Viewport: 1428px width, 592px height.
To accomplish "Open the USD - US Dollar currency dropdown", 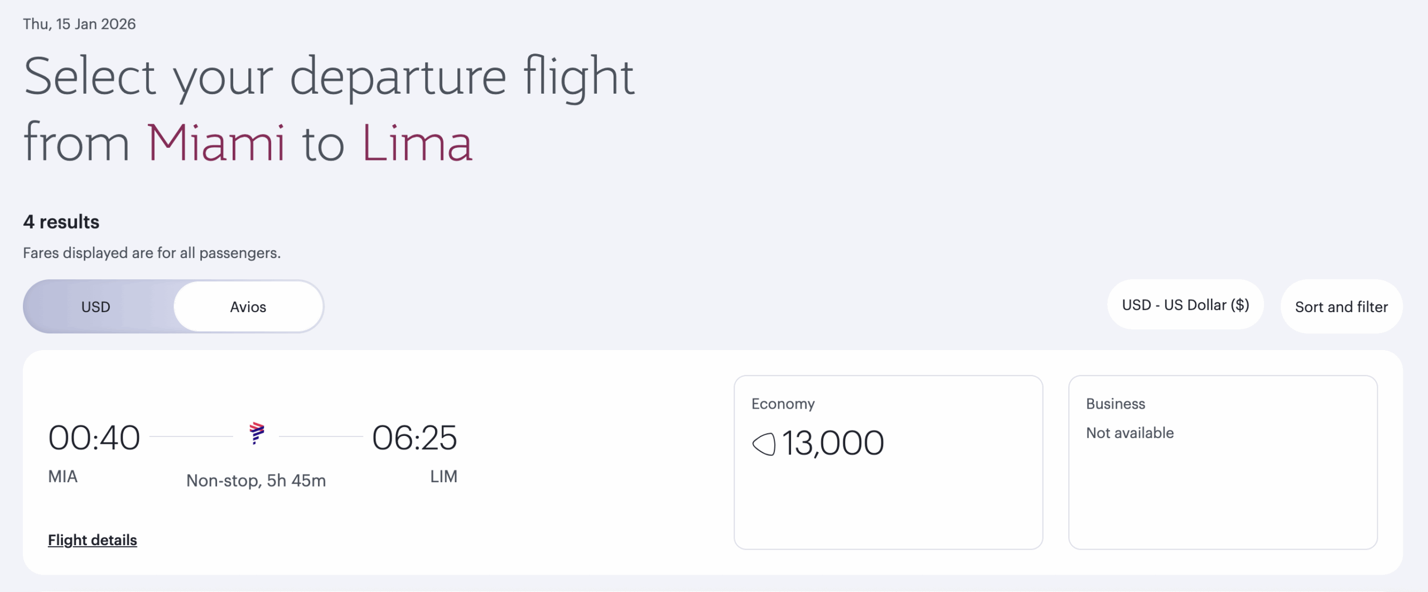I will tap(1185, 305).
